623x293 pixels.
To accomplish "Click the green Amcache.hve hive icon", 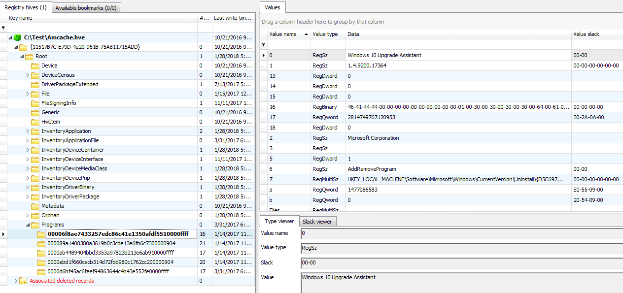I will point(18,37).
